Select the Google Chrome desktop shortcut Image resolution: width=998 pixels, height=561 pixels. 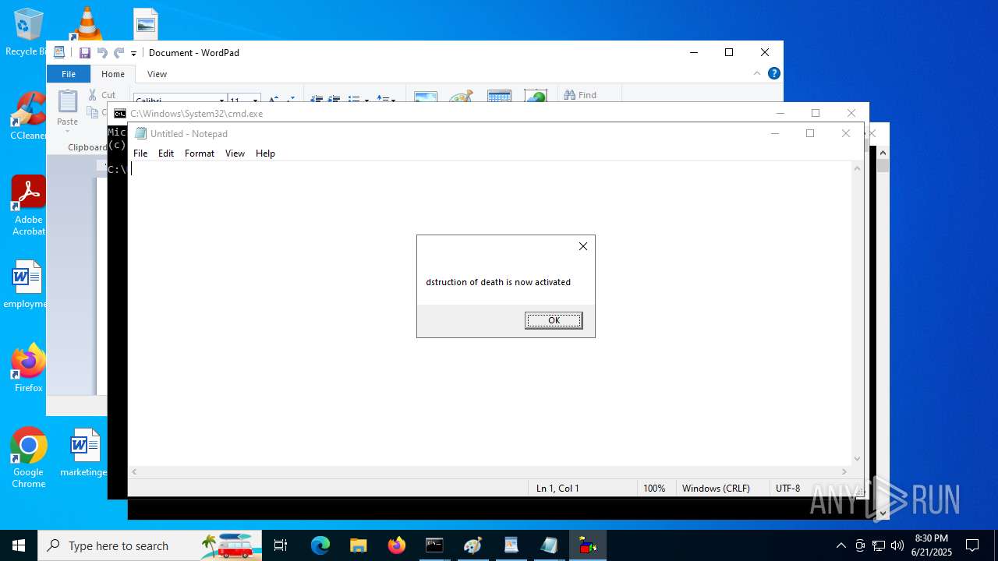(x=28, y=459)
